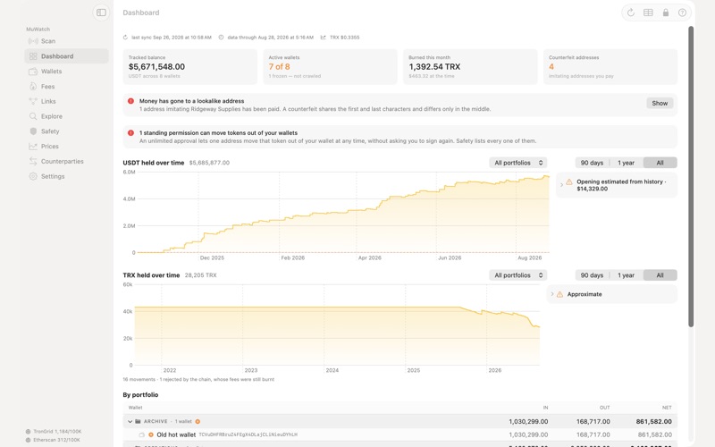Select All range for USDT chart

[x=660, y=163]
